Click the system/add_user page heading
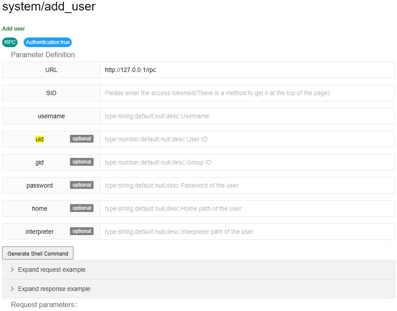Screen dimensions: 397x311 click(49, 7)
